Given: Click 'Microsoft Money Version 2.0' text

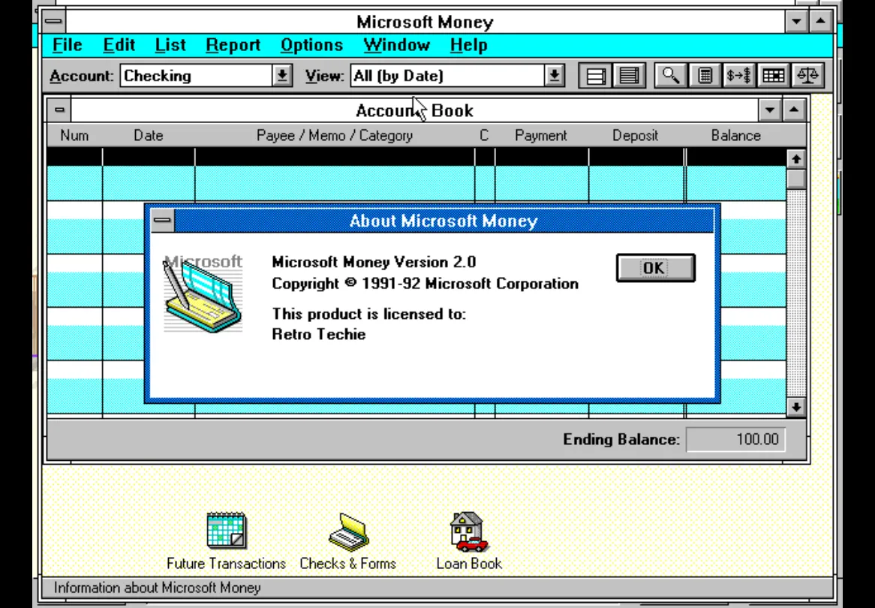Looking at the screenshot, I should pos(374,262).
